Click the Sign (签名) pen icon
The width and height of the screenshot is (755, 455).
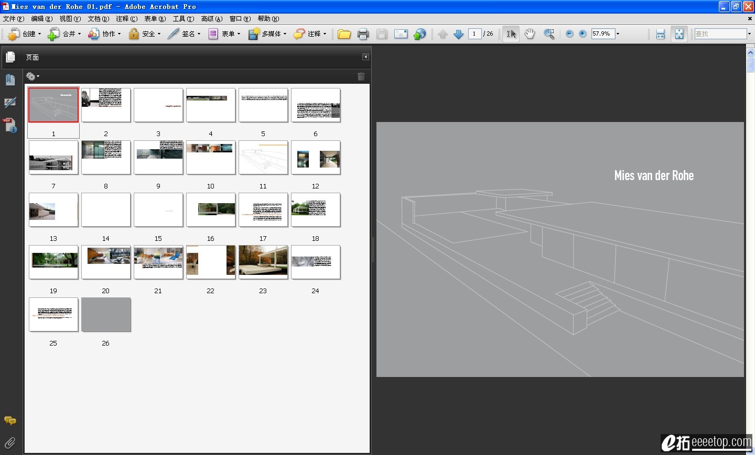[x=174, y=34]
